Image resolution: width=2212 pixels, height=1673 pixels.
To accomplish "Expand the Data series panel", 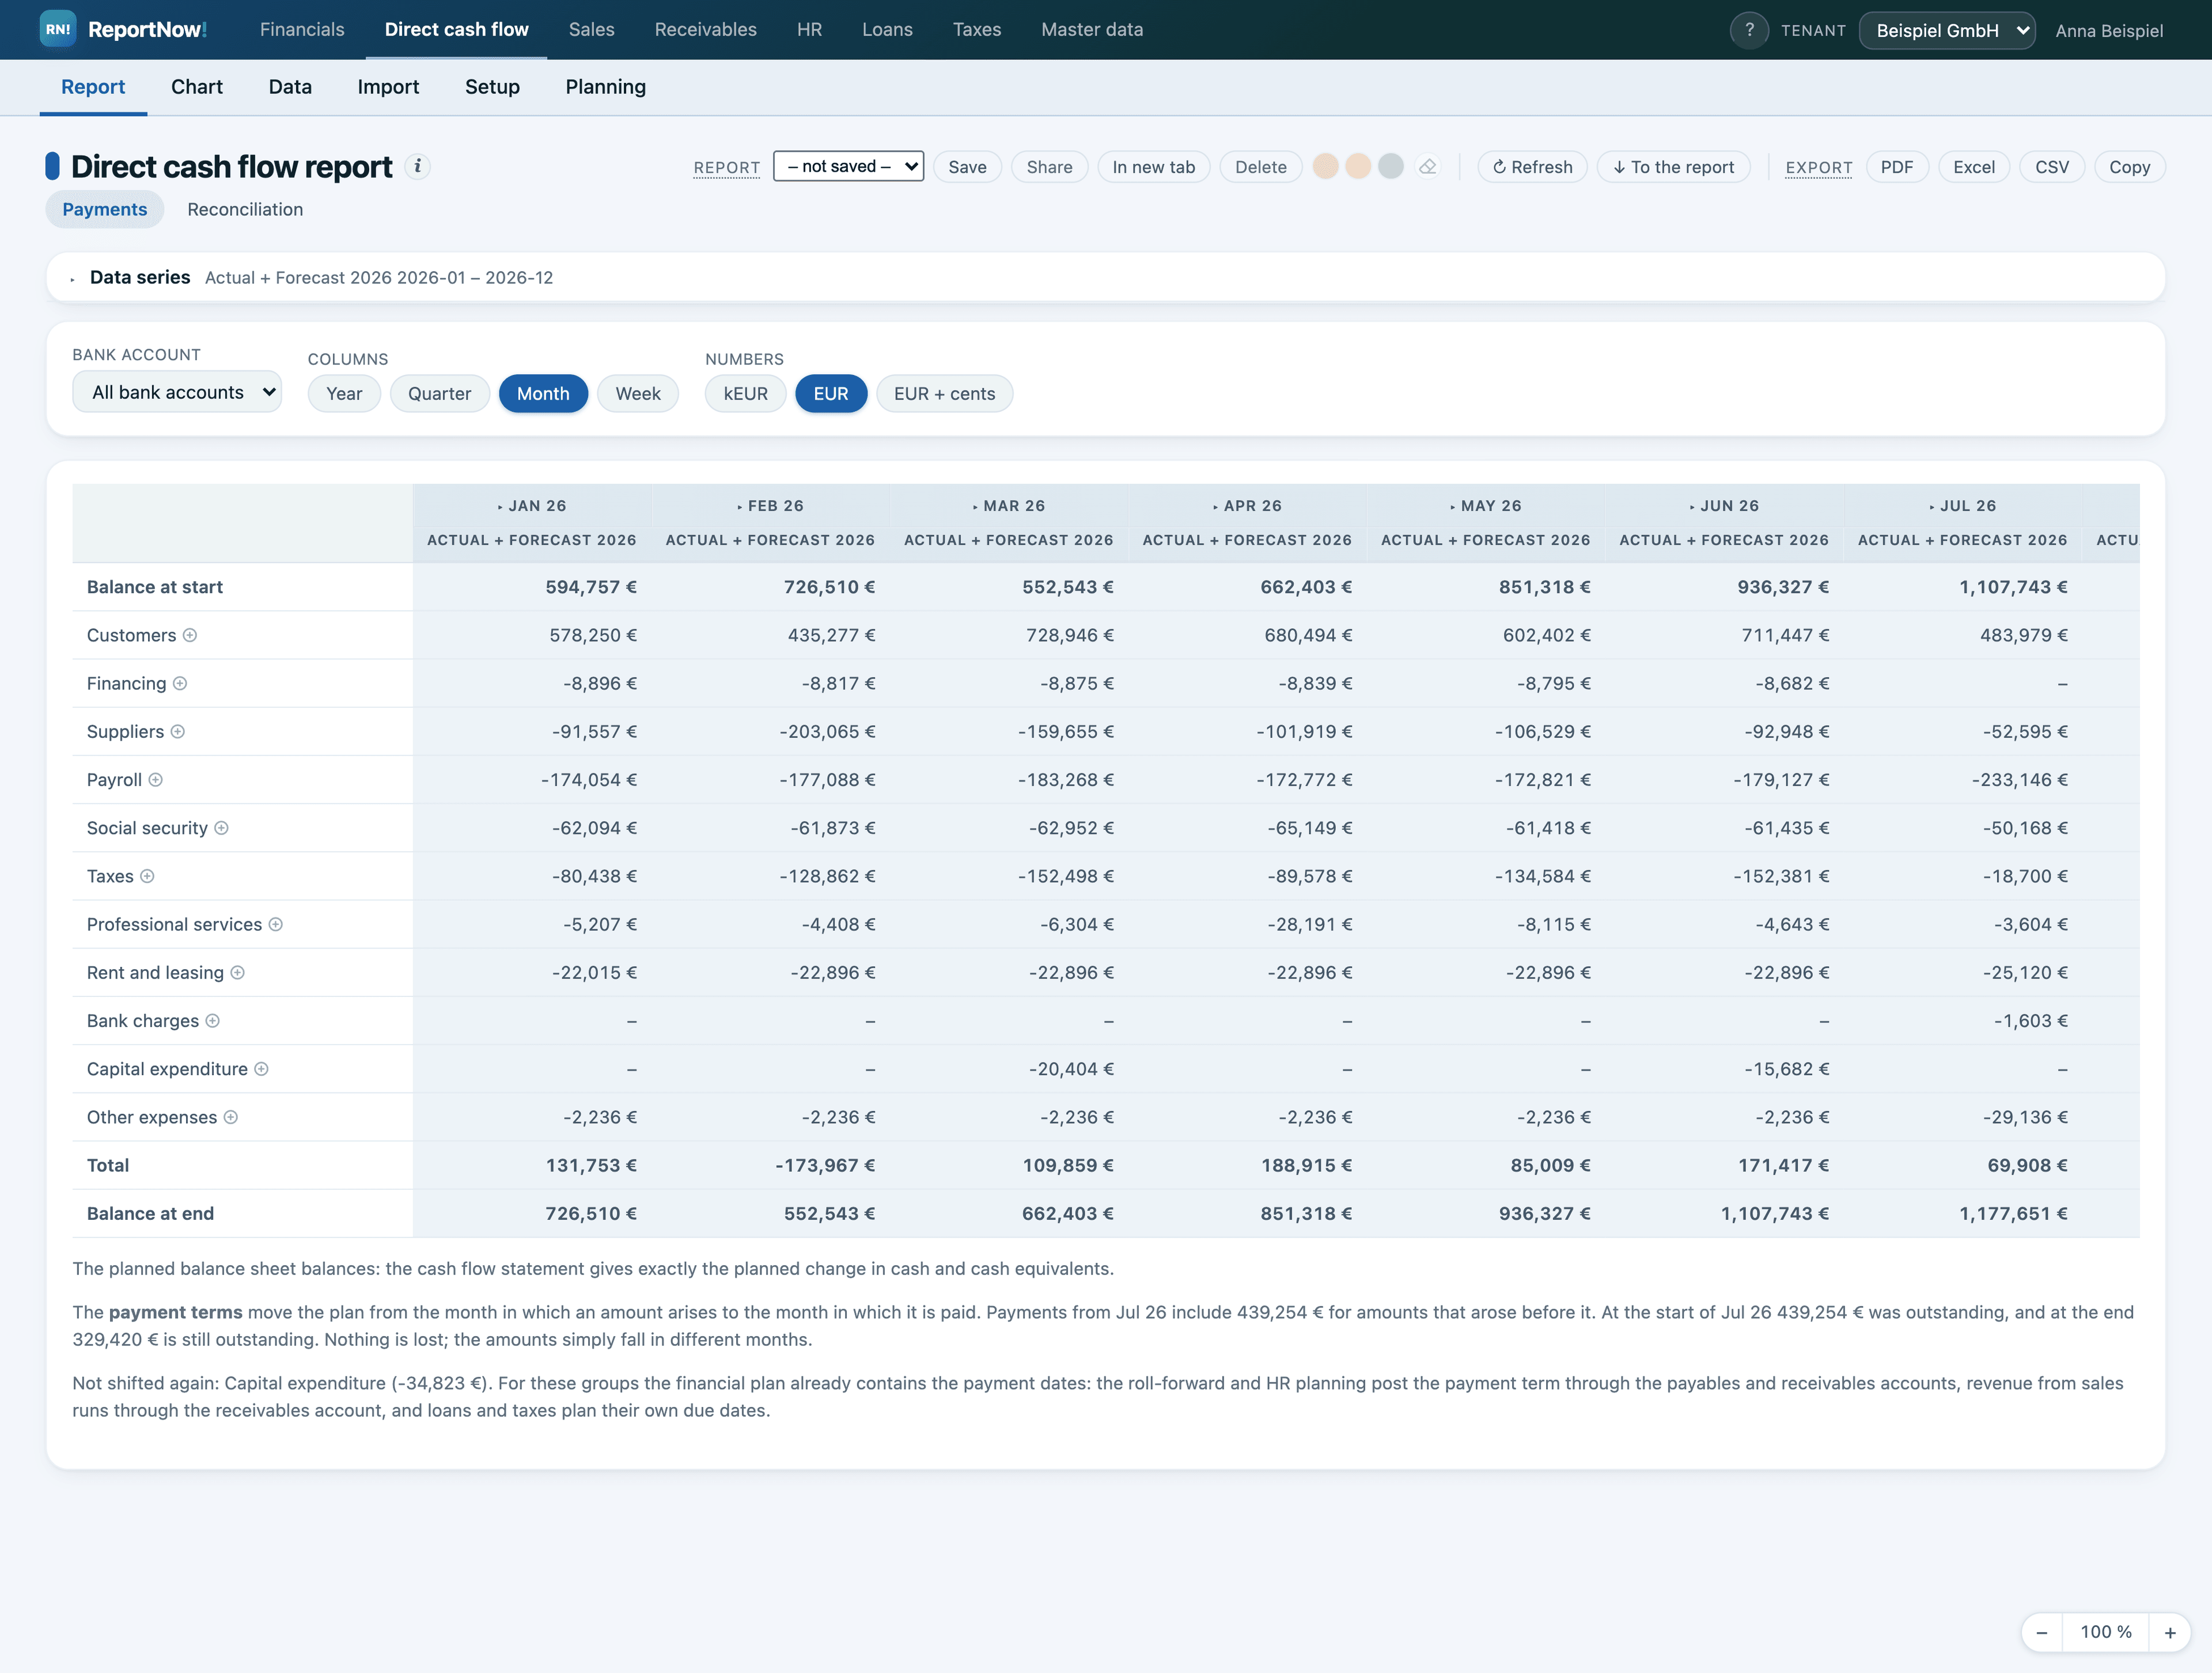I will (1106, 277).
